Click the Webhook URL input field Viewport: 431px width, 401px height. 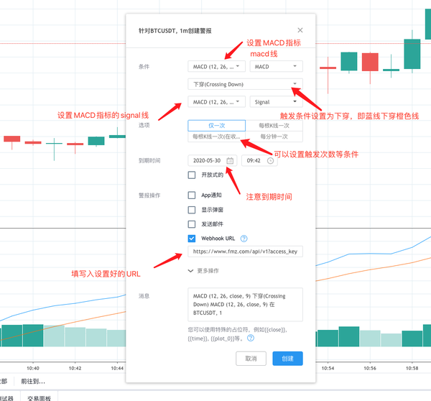[245, 252]
